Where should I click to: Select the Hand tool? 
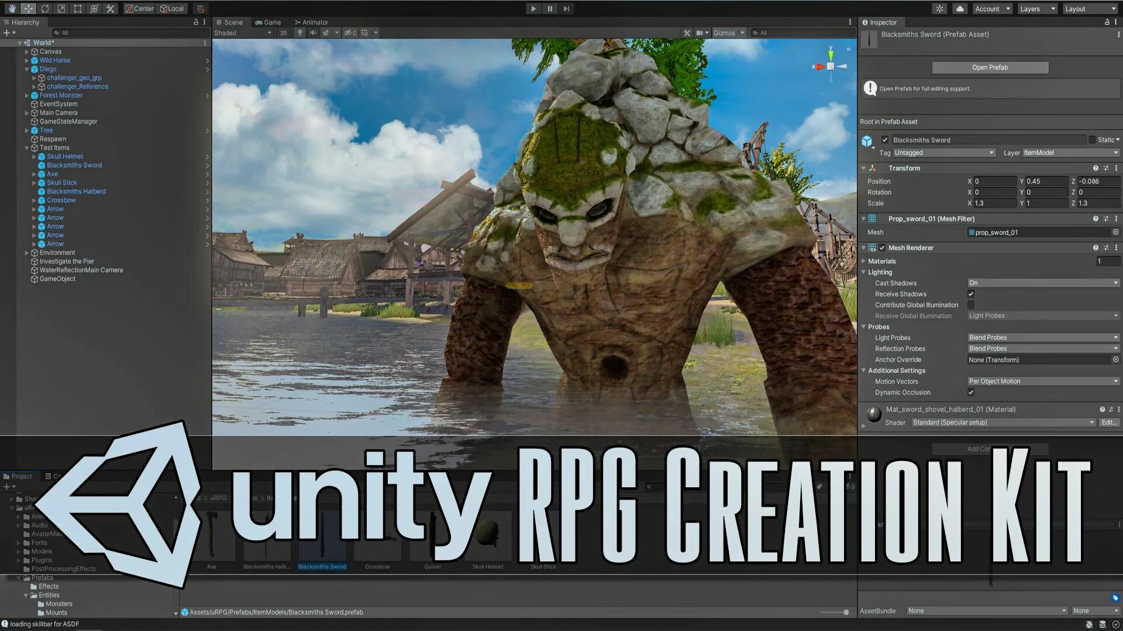click(x=12, y=9)
